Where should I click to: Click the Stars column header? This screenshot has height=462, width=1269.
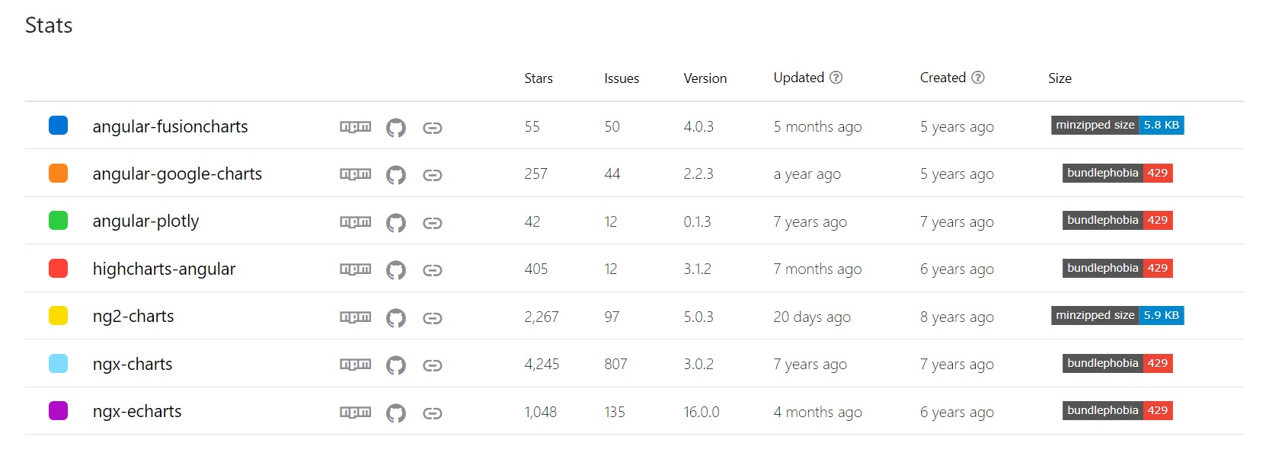pyautogui.click(x=539, y=78)
